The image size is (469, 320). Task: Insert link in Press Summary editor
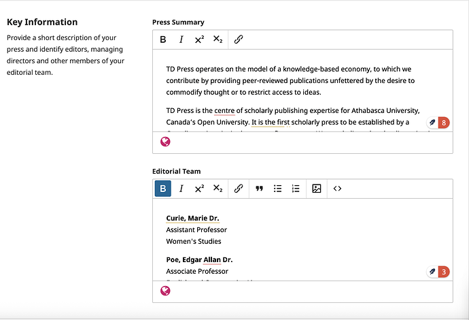(x=239, y=39)
